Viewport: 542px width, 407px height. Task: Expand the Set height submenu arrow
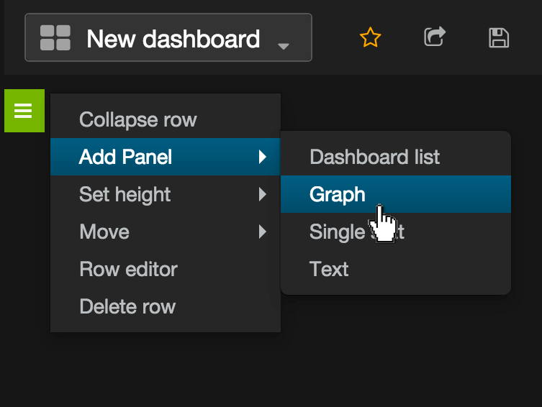[263, 194]
